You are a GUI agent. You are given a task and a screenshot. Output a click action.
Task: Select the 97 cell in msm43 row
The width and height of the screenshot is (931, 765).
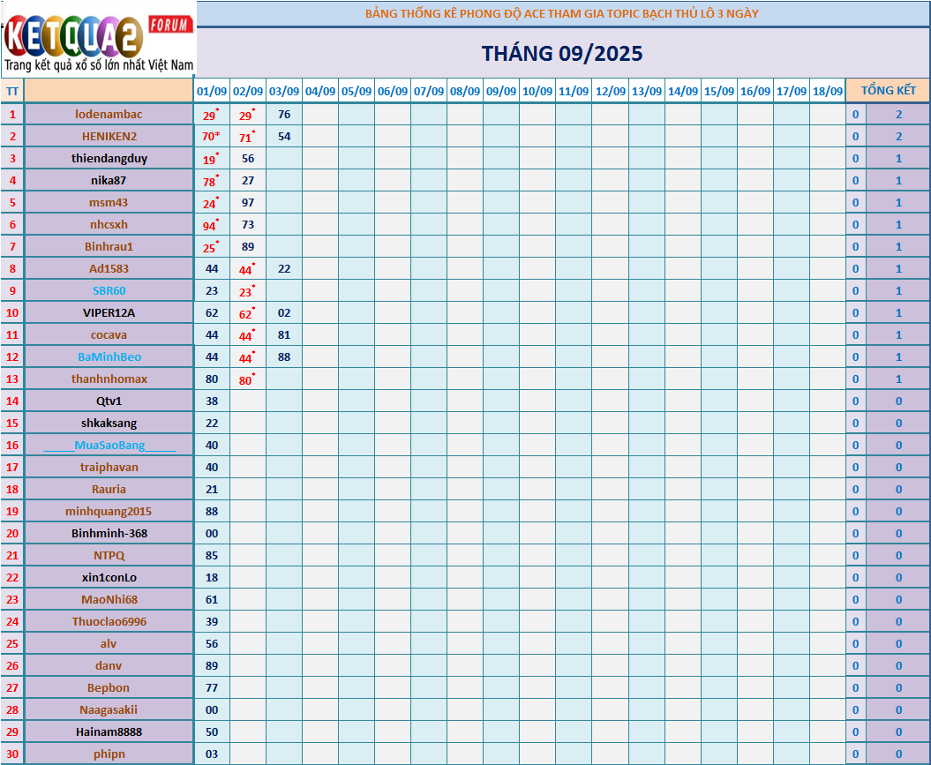click(x=248, y=202)
